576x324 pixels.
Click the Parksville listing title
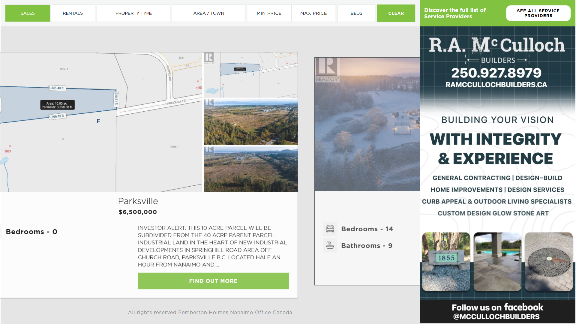tap(138, 201)
